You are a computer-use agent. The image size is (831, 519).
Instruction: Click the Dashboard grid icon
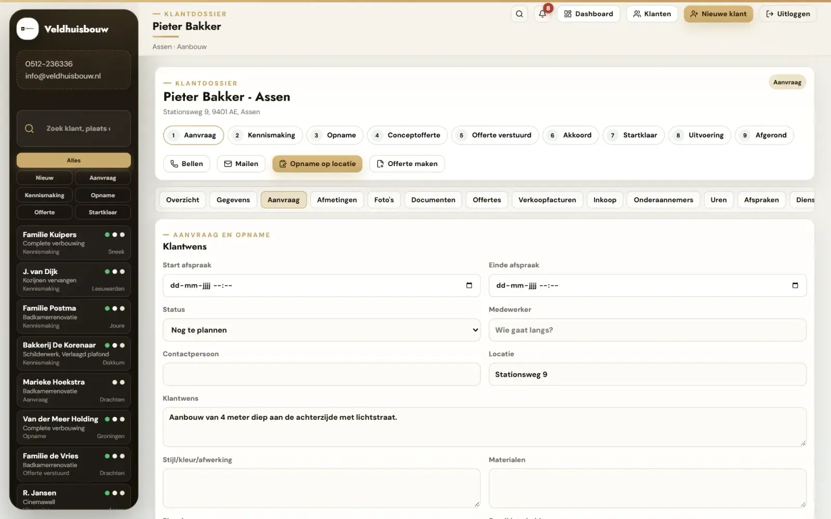click(568, 14)
